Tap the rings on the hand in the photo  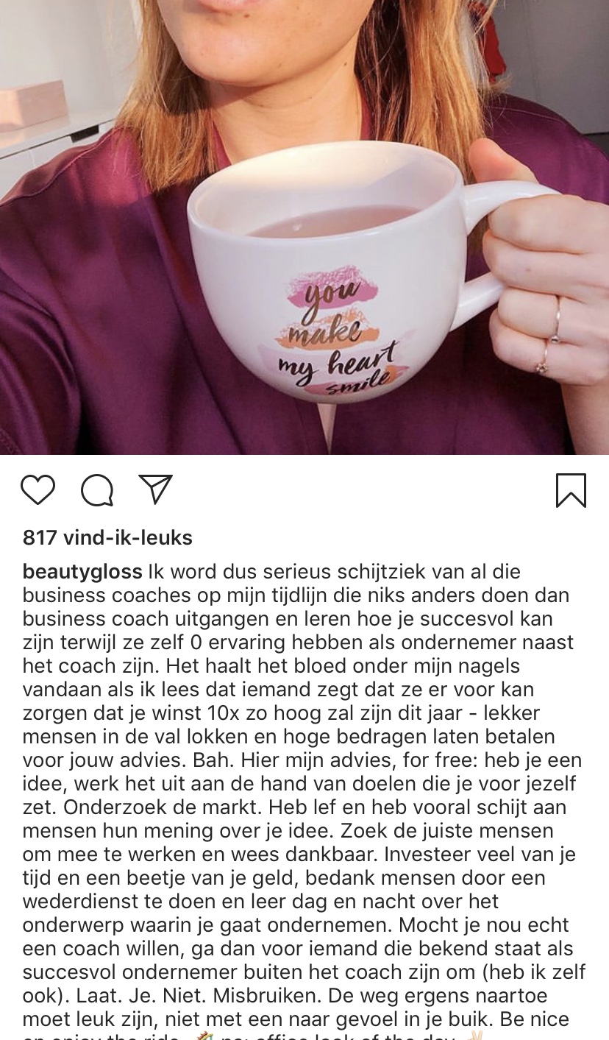point(550,335)
